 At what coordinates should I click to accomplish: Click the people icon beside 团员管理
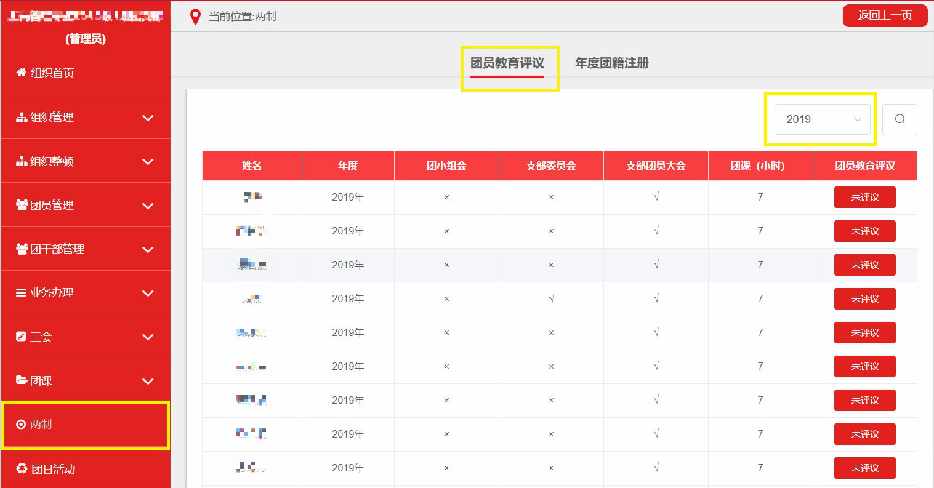pyautogui.click(x=22, y=205)
